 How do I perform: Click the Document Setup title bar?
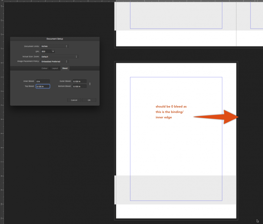pos(55,39)
